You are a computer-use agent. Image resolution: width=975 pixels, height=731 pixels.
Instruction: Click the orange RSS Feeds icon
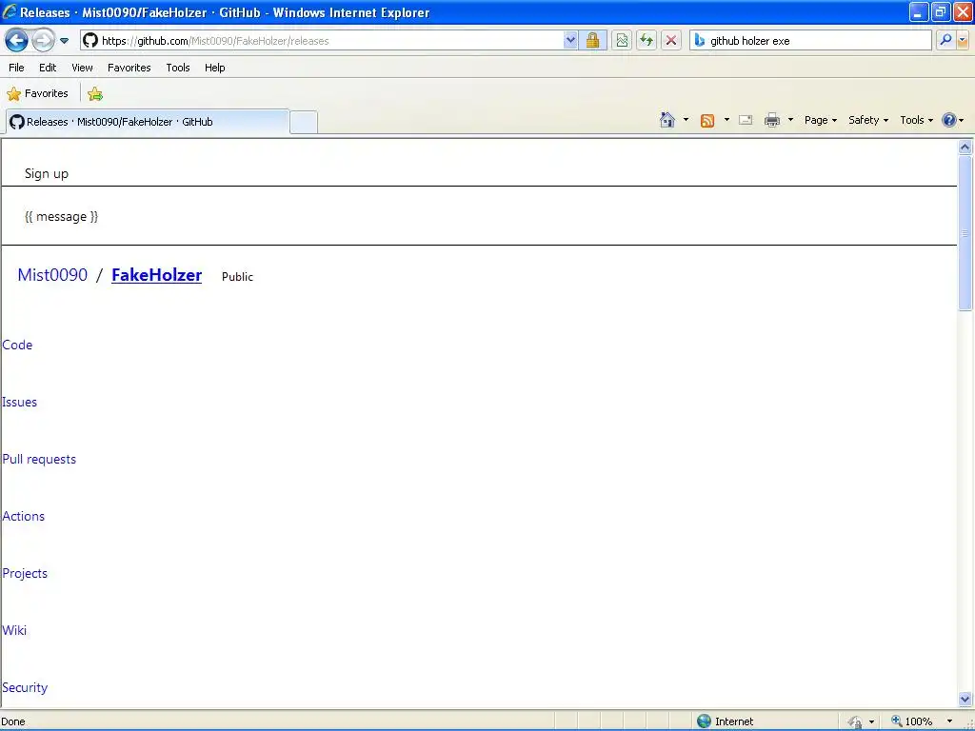click(x=707, y=121)
